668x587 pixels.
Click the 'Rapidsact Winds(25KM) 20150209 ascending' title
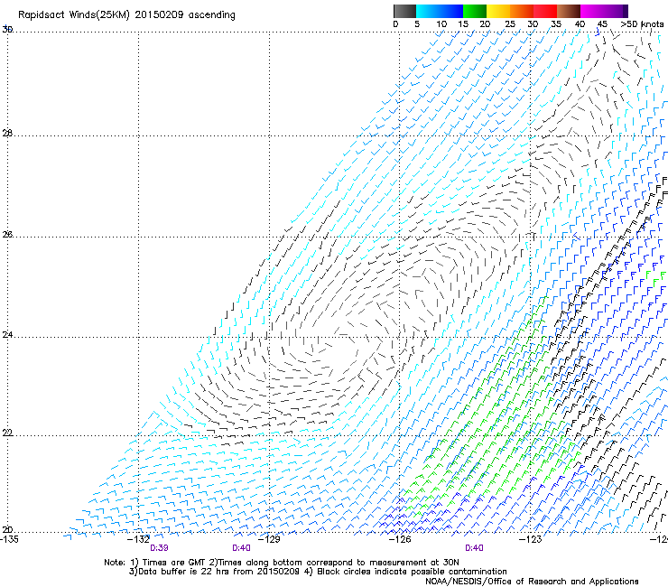point(126,15)
